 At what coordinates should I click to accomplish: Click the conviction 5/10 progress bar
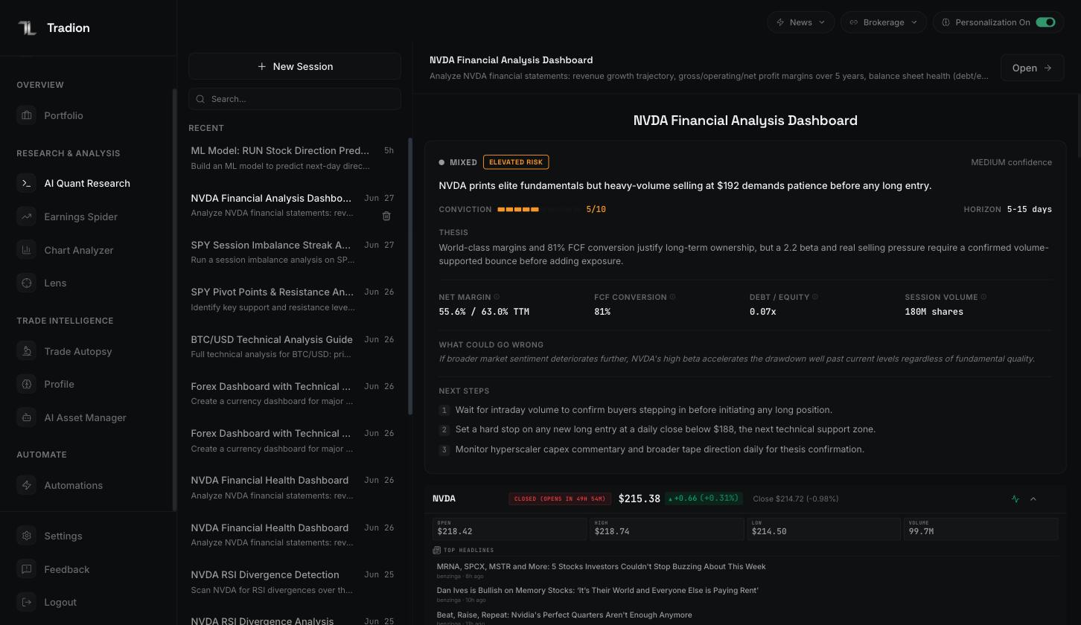click(539, 209)
